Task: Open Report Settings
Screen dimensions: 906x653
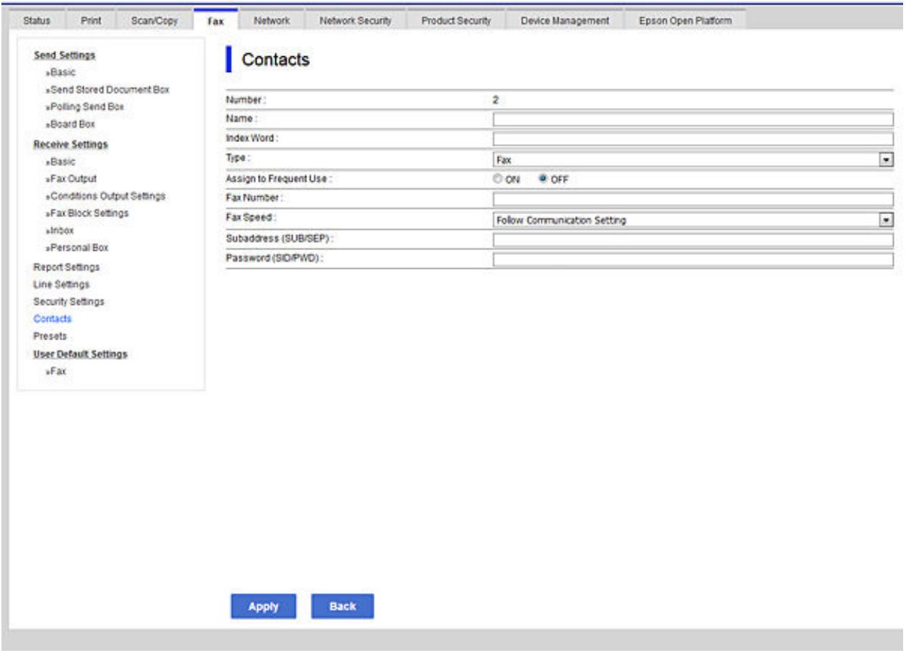Action: click(x=66, y=267)
